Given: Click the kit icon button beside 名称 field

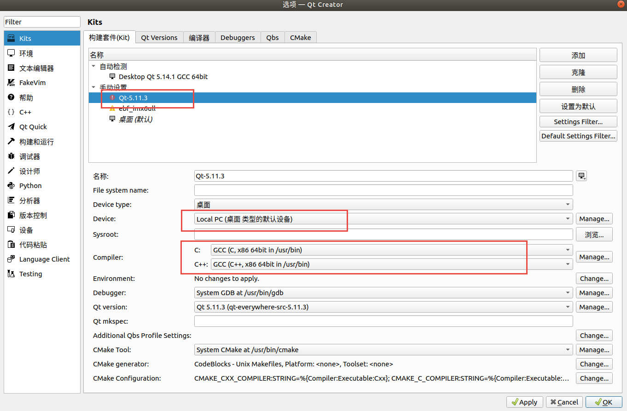Looking at the screenshot, I should pos(581,176).
